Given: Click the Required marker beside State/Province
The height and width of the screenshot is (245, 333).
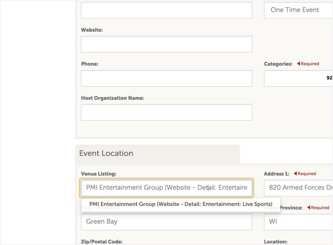Looking at the screenshot, I should 318,207.
